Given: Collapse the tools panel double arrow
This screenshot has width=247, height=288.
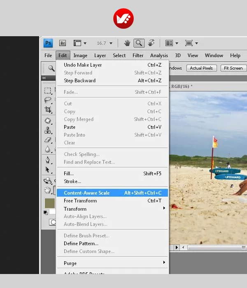Looking at the screenshot, I should click(44, 78).
